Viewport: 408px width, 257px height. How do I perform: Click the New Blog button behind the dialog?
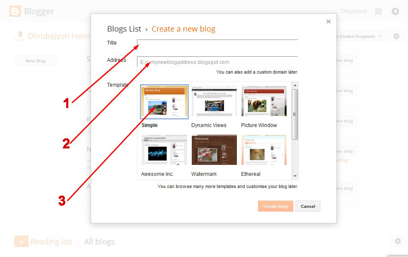[x=35, y=61]
